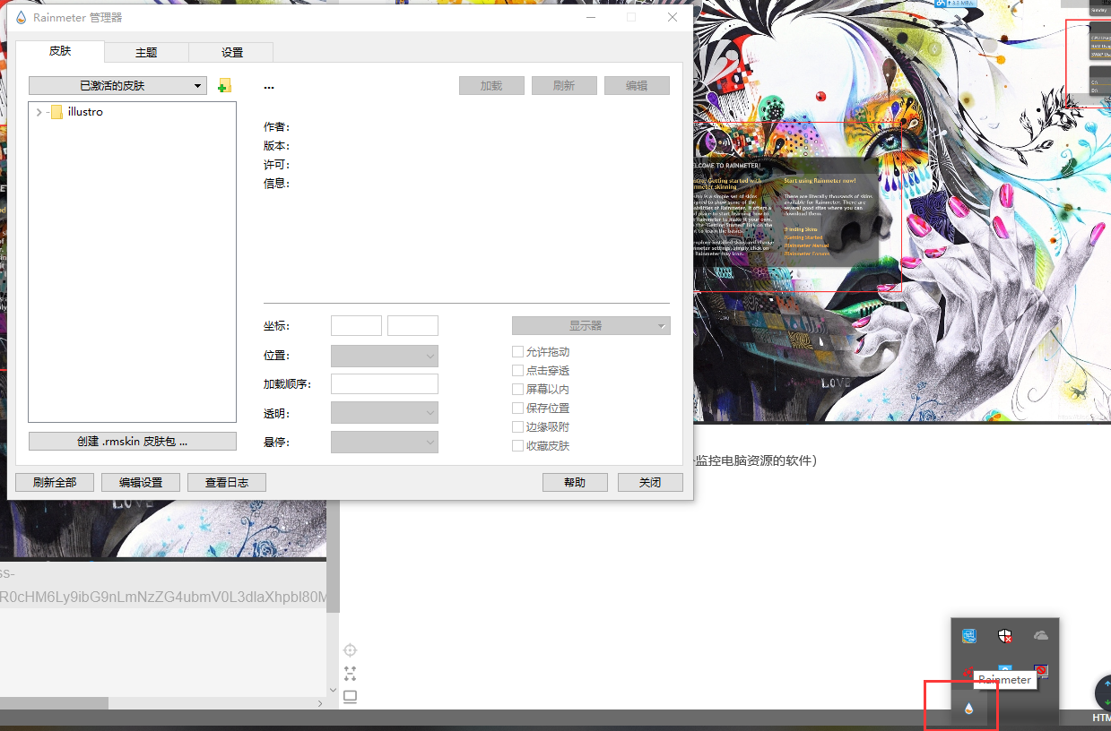Click the red dotted-circle tray icon
This screenshot has width=1111, height=731.
click(x=968, y=671)
